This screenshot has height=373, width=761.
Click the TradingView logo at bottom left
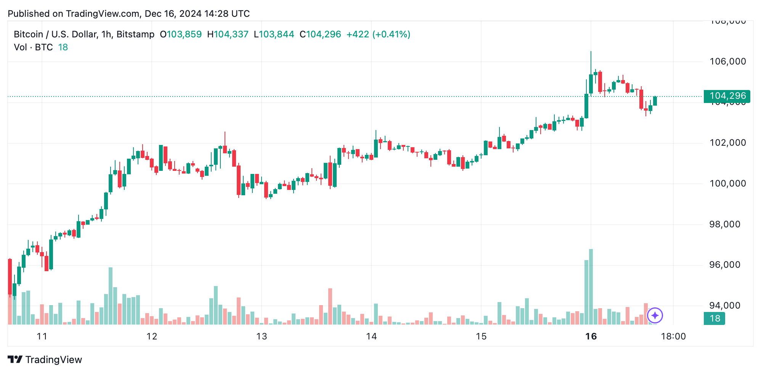(x=45, y=360)
